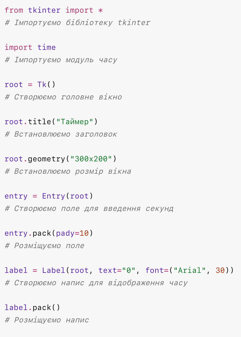Click the comment "# Встановлюємо розмір вікна"
This screenshot has width=241, height=337.
[68, 171]
